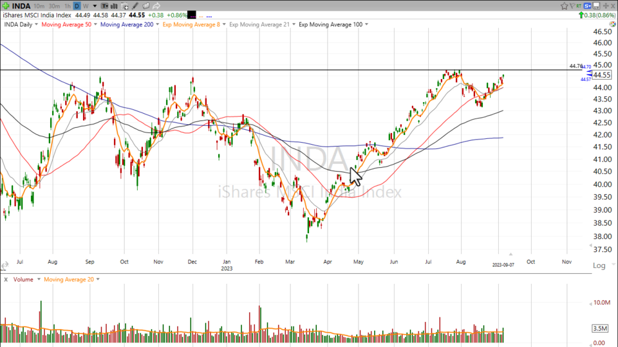Click the +0.86% percent change value
The height and width of the screenshot is (347, 618).
click(x=176, y=15)
